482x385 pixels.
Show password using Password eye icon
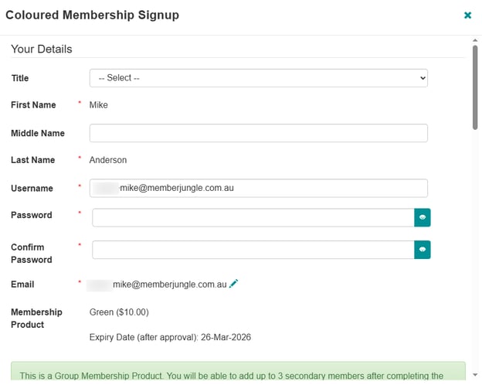(x=423, y=217)
